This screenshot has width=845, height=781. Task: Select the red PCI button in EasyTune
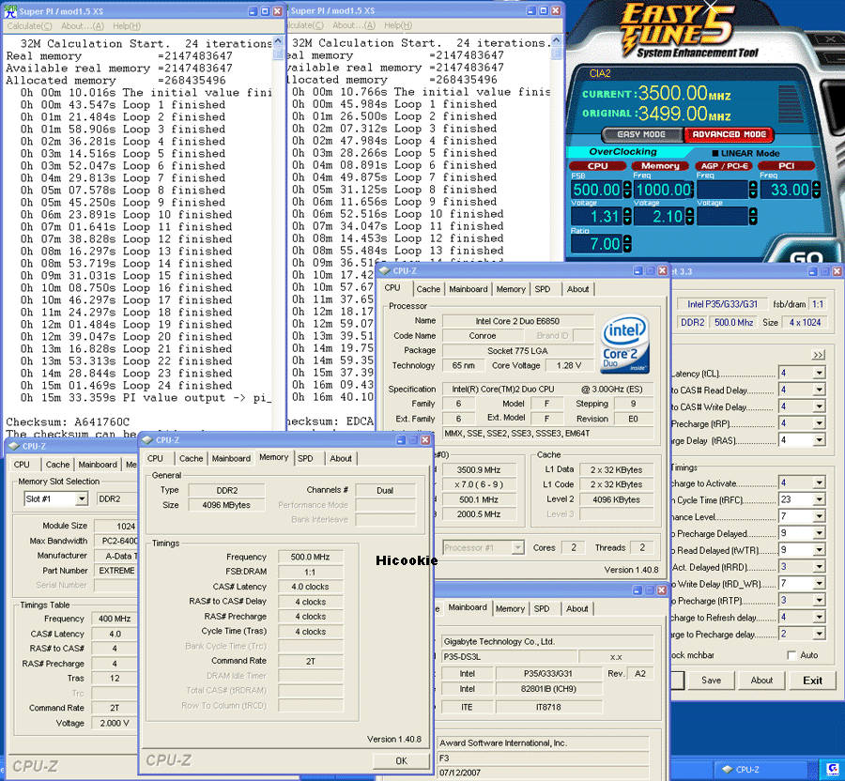(x=786, y=166)
